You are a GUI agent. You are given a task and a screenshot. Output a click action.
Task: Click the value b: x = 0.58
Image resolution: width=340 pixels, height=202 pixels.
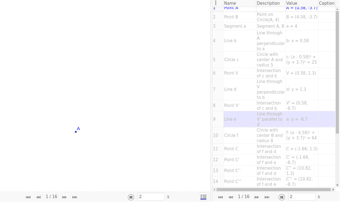pos(297,41)
